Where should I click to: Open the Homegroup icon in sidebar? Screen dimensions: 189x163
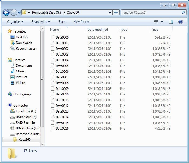click(x=10, y=94)
